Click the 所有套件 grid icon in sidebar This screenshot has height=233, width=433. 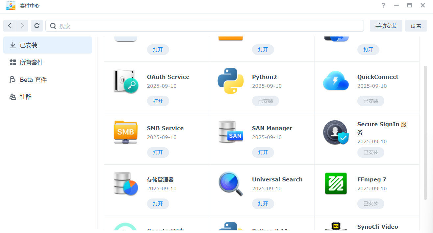click(13, 62)
